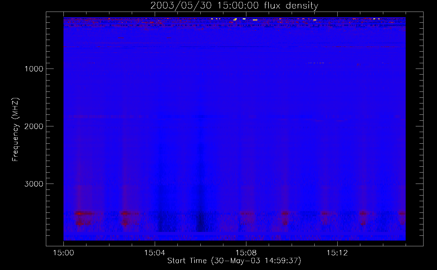This screenshot has height=270, width=437.
Task: Click the plot title '2003/05/30 15:00:00 flux density'
Action: pyautogui.click(x=234, y=5)
